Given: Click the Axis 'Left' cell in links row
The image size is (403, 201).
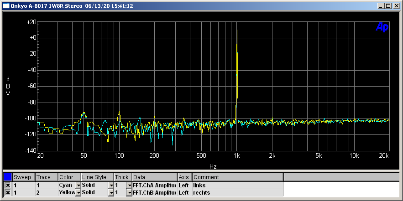Looking at the screenshot, I should [x=185, y=185].
